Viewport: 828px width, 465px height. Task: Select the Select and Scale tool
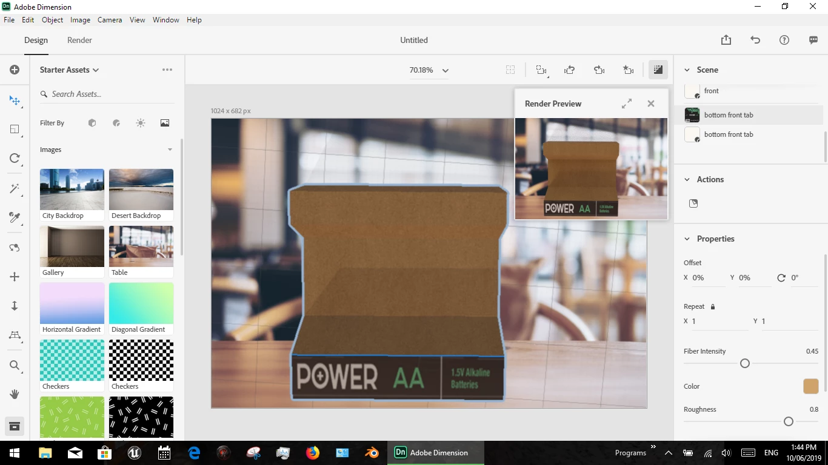15,129
